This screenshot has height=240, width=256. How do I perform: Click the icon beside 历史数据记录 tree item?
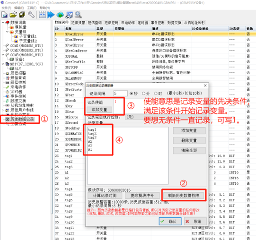click(8, 119)
